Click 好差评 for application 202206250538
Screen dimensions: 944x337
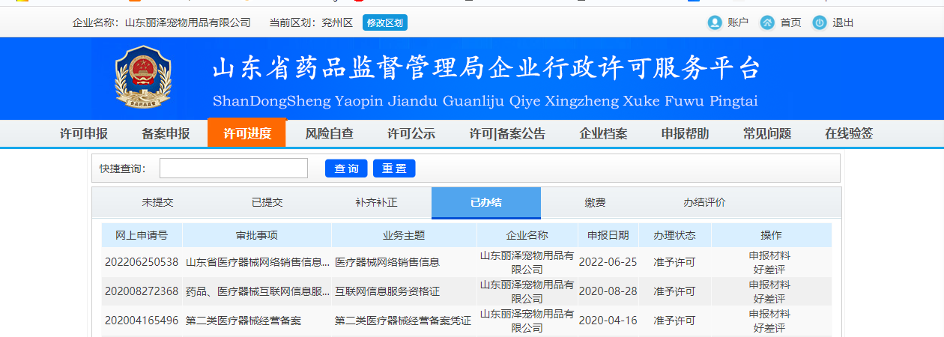coord(769,269)
